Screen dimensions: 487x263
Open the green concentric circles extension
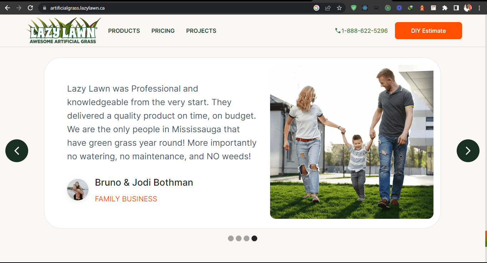(388, 8)
